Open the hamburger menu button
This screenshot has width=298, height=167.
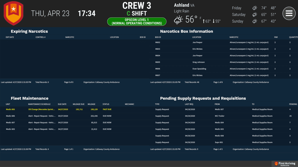289,13
